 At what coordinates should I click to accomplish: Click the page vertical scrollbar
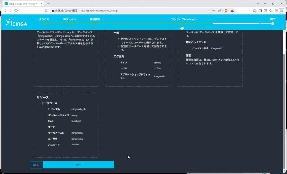[284, 111]
